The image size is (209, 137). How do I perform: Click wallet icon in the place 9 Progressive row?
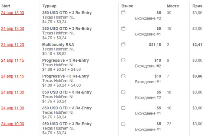(x=123, y=61)
